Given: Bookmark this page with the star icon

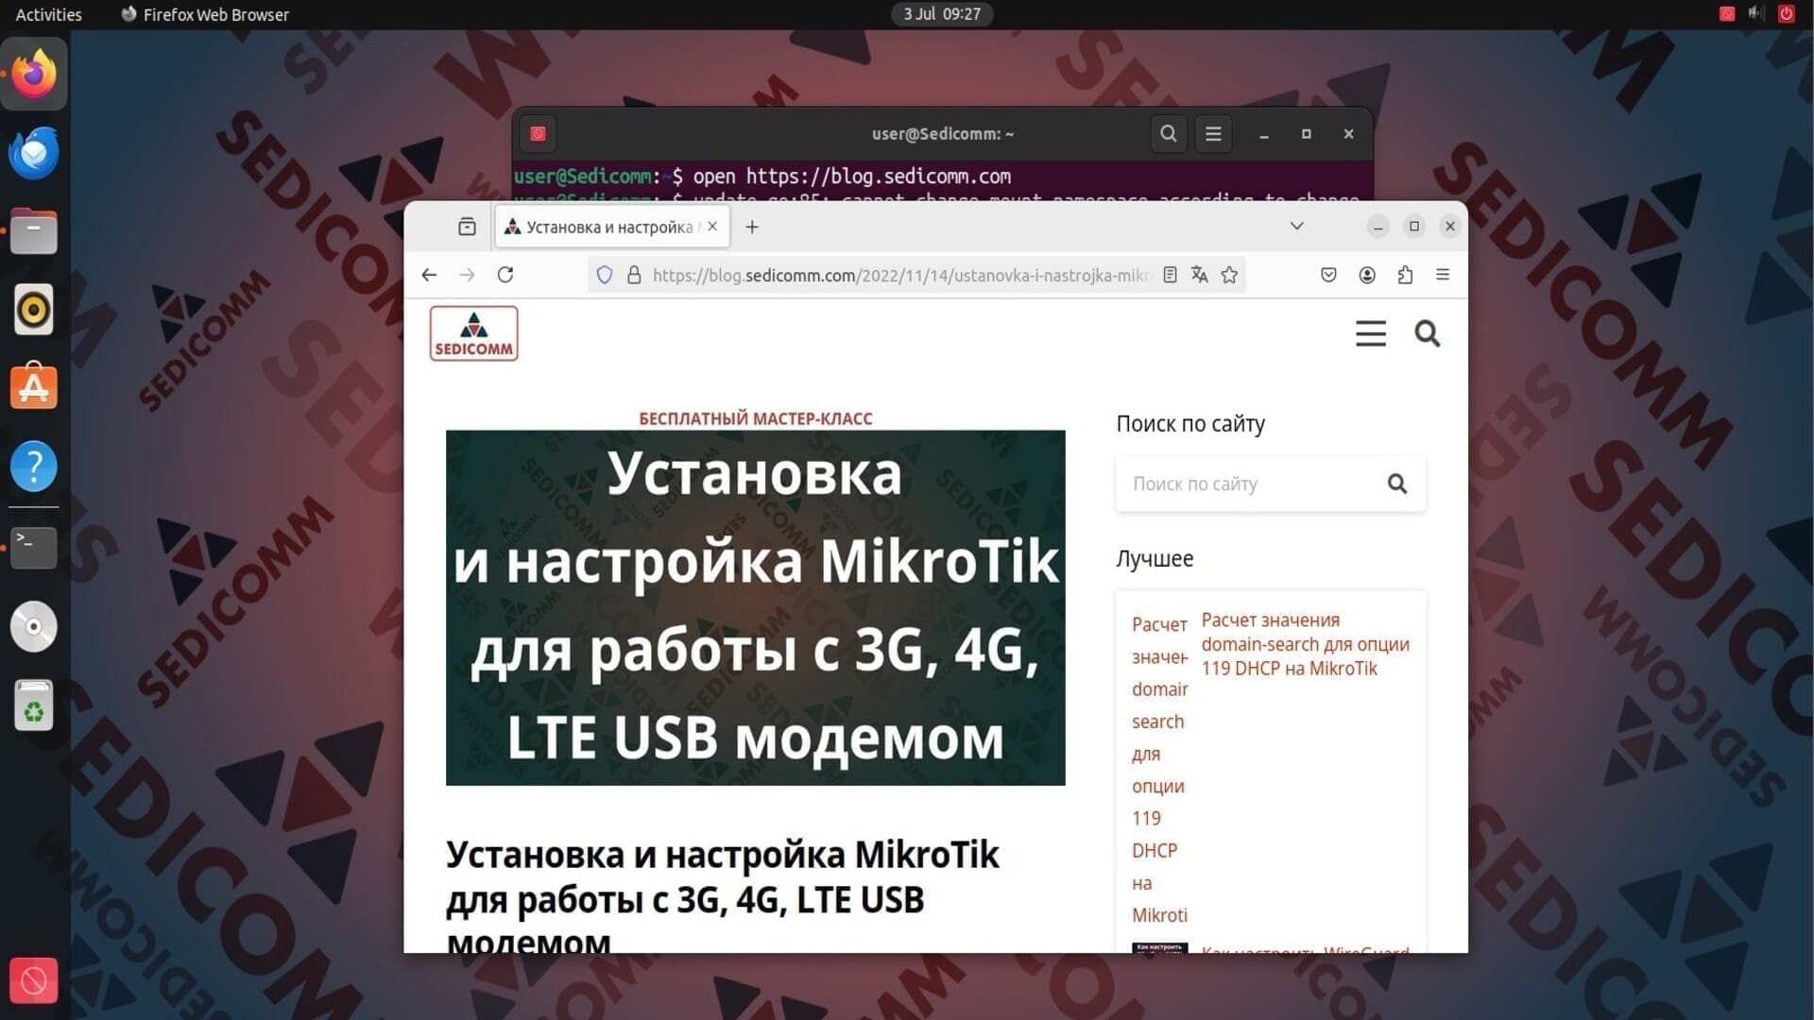Looking at the screenshot, I should point(1229,275).
